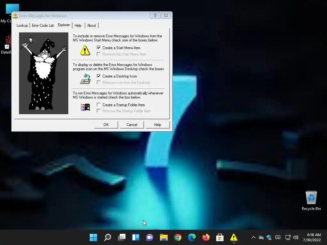Click the wizard illustration
The height and width of the screenshot is (245, 327).
click(43, 73)
